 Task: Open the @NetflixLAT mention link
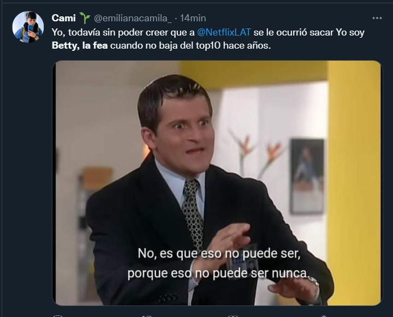tap(224, 32)
